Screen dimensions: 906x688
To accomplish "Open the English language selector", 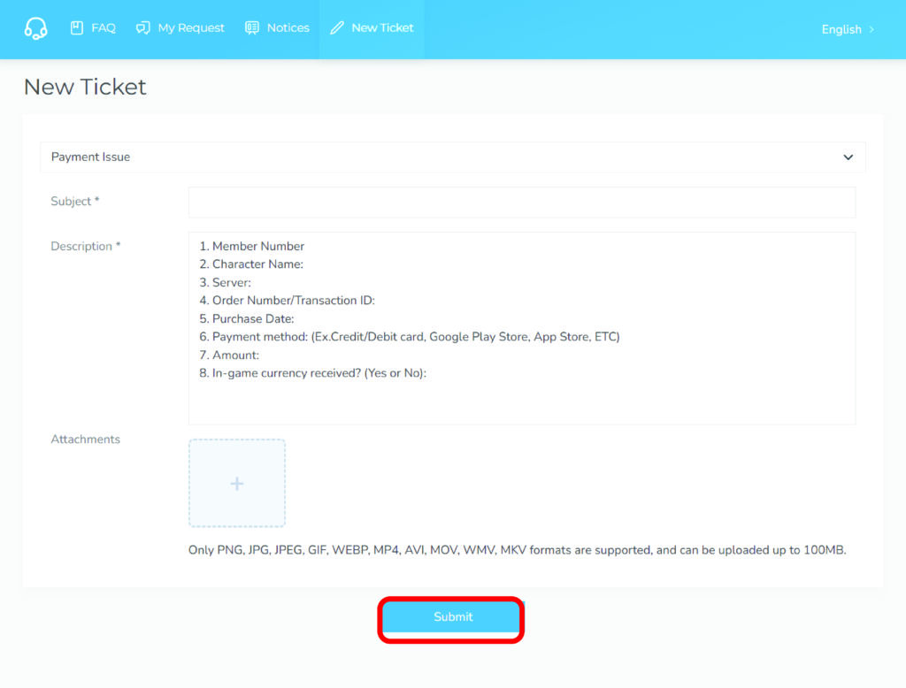I will [841, 29].
